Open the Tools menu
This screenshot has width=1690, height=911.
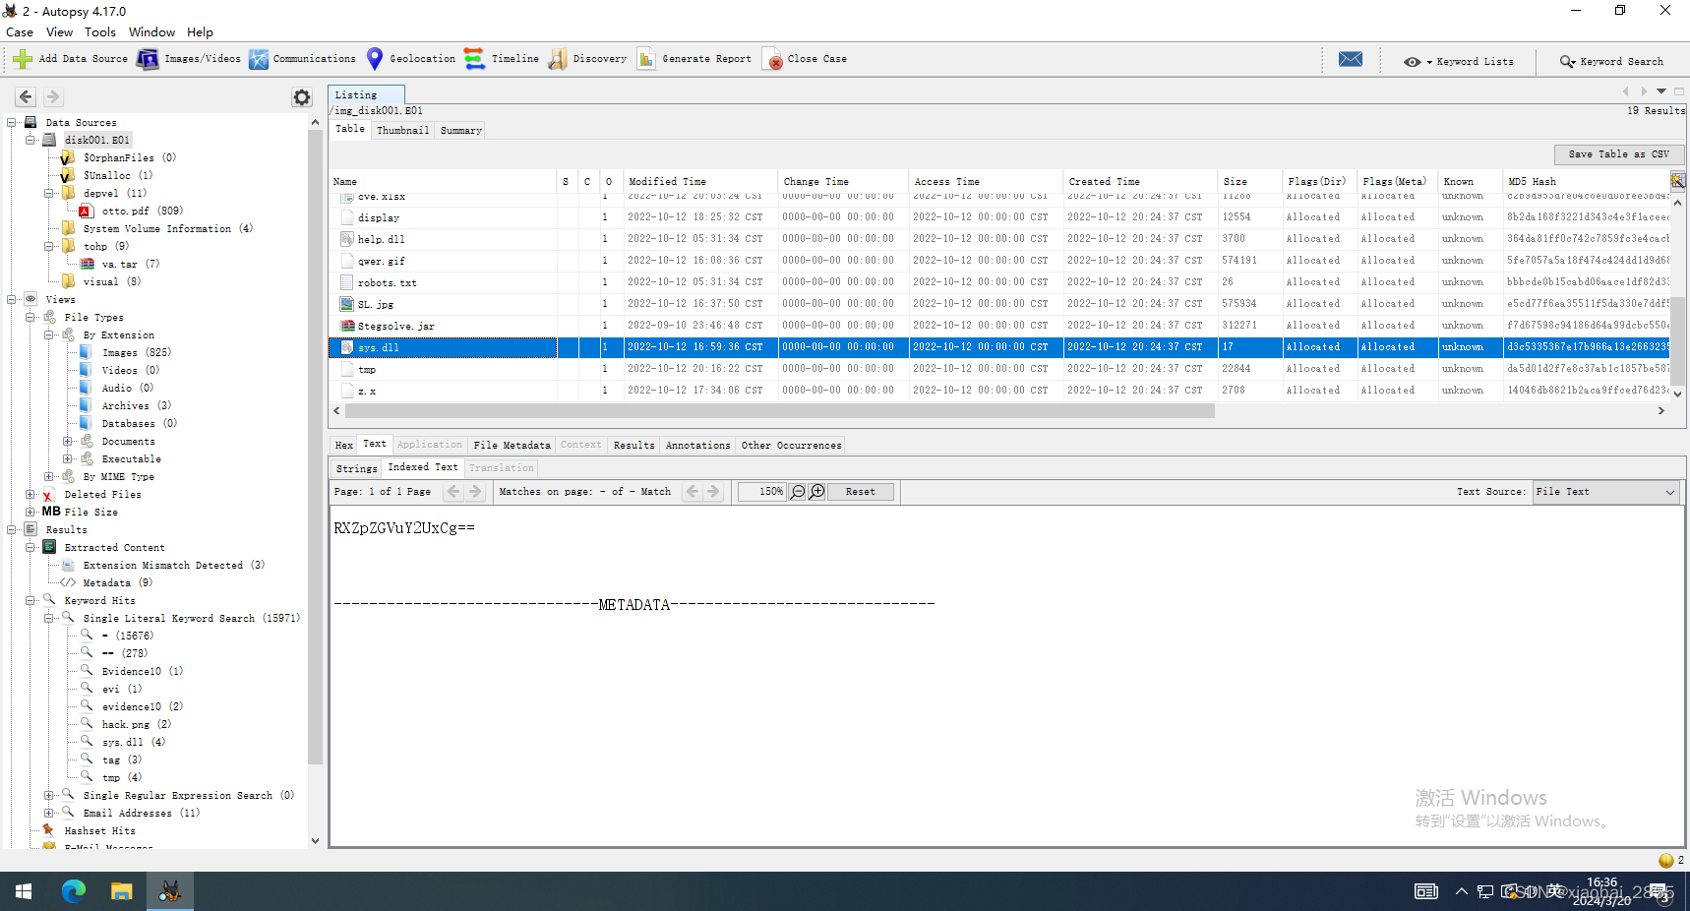point(99,31)
